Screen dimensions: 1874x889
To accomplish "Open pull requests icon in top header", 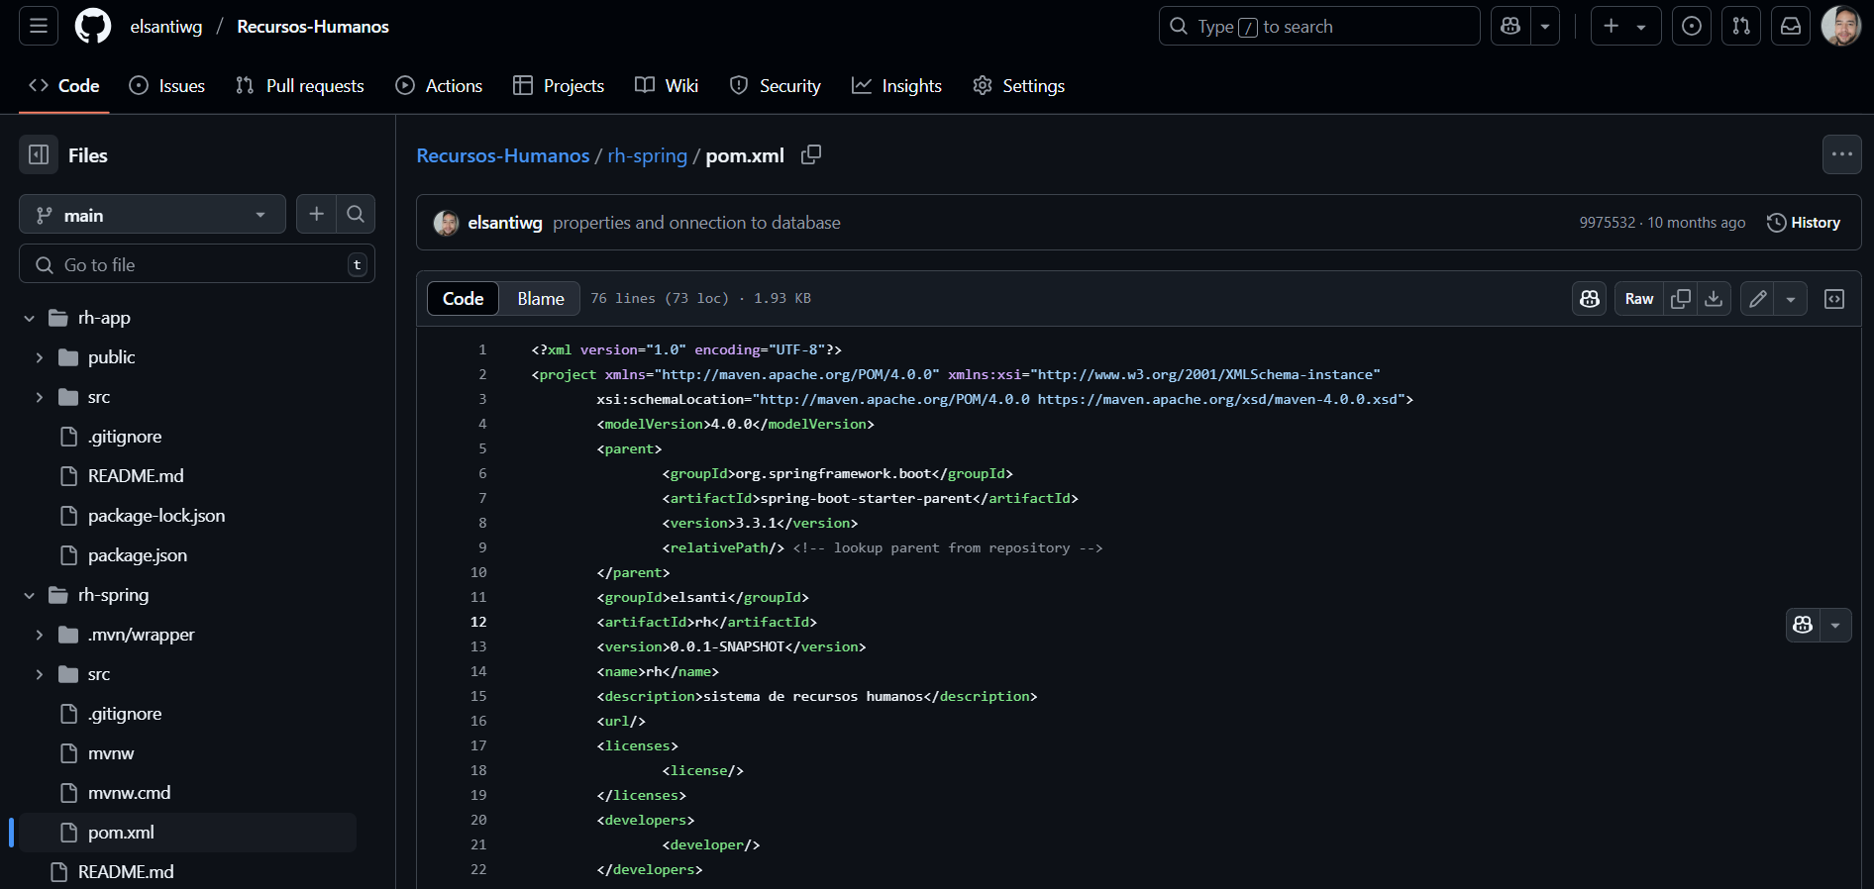I will pos(1741,26).
